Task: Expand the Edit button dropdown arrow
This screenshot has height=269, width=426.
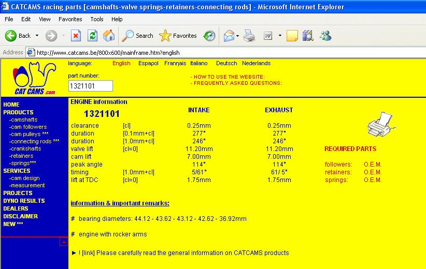Action: tap(280, 36)
